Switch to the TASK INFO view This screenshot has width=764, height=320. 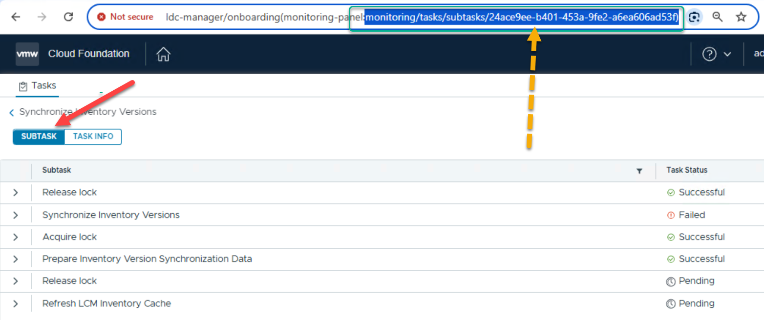pyautogui.click(x=93, y=137)
